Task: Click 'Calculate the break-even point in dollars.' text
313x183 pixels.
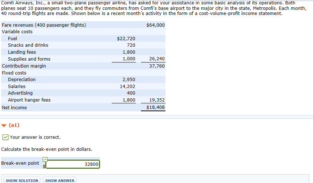Action: click(47, 149)
